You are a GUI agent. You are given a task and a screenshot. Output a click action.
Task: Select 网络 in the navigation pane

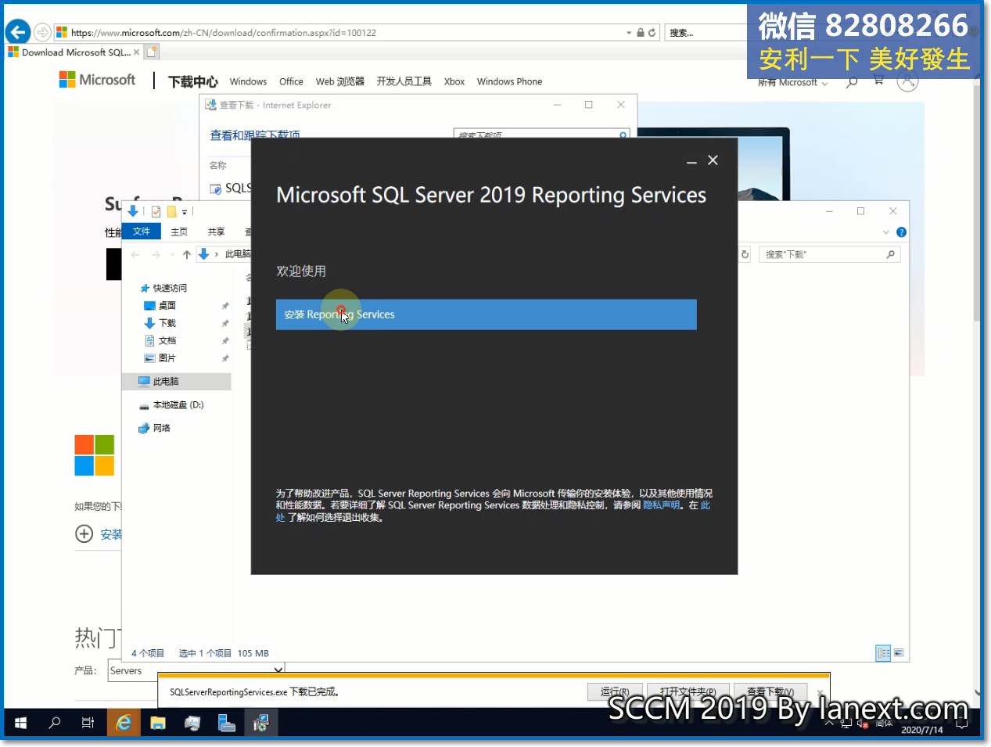[x=161, y=428]
